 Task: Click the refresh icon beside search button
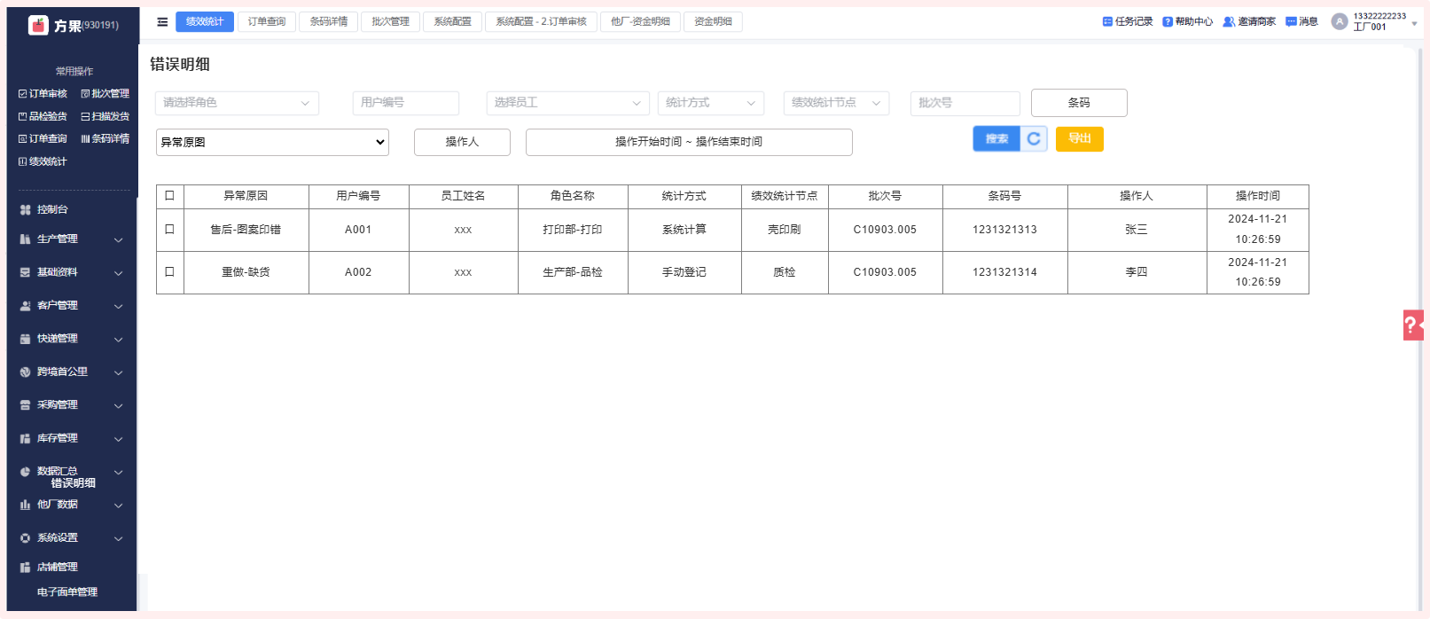click(x=1034, y=139)
